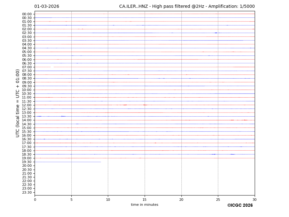Image resolution: width=289 pixels, height=217 pixels.
Task: Select the 13:30 time row label
Action: pos(27,116)
